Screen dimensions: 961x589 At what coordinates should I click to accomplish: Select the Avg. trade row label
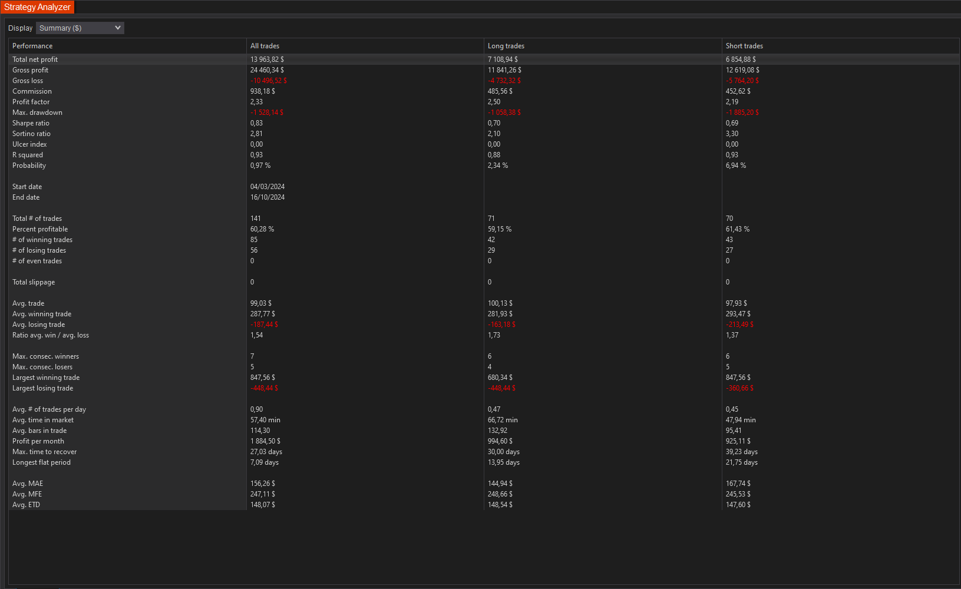coord(28,303)
